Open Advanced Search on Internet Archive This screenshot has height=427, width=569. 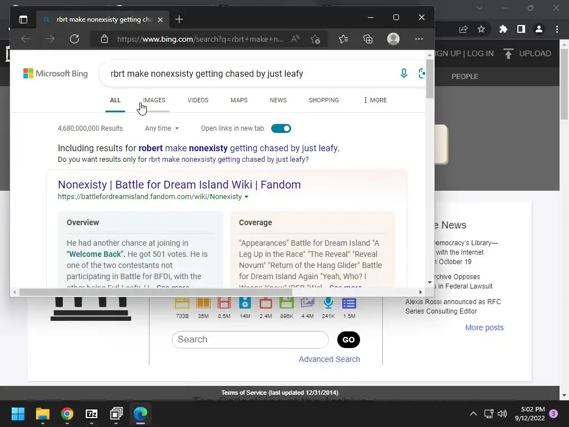329,359
